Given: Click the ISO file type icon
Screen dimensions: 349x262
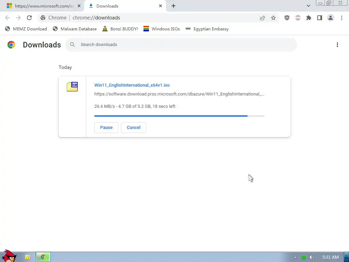Looking at the screenshot, I should point(72,87).
